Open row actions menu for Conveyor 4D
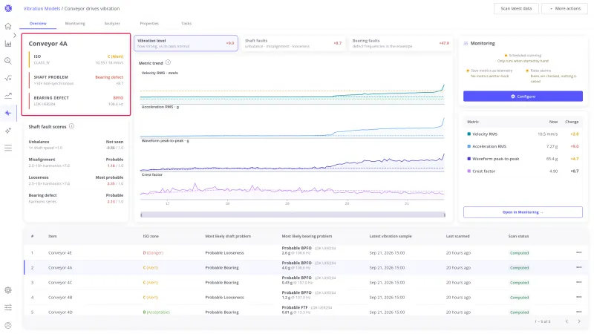 [x=579, y=312]
